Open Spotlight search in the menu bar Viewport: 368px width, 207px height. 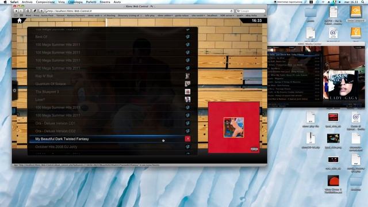pos(363,2)
